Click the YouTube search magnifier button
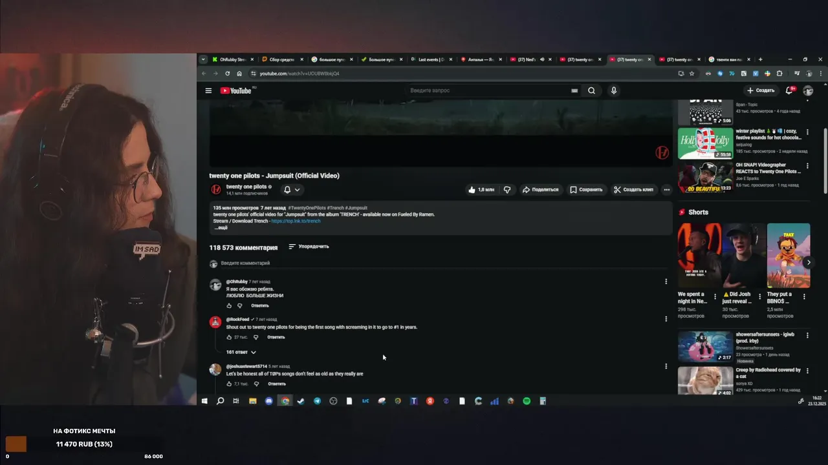The height and width of the screenshot is (465, 828). coord(591,90)
